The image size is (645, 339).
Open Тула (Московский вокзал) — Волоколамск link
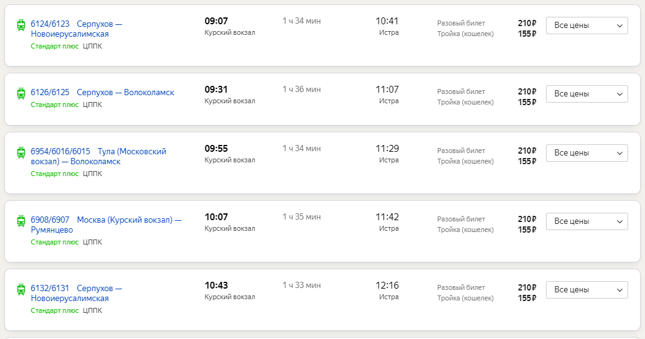tap(98, 156)
